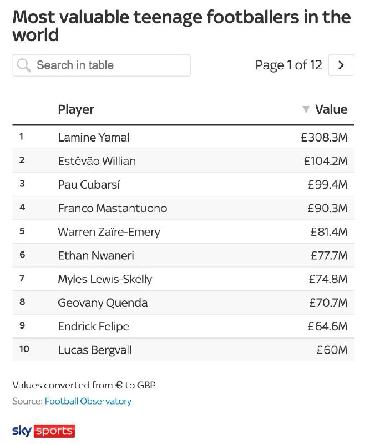
Task: Click the search magnifier icon
Action: tap(24, 65)
